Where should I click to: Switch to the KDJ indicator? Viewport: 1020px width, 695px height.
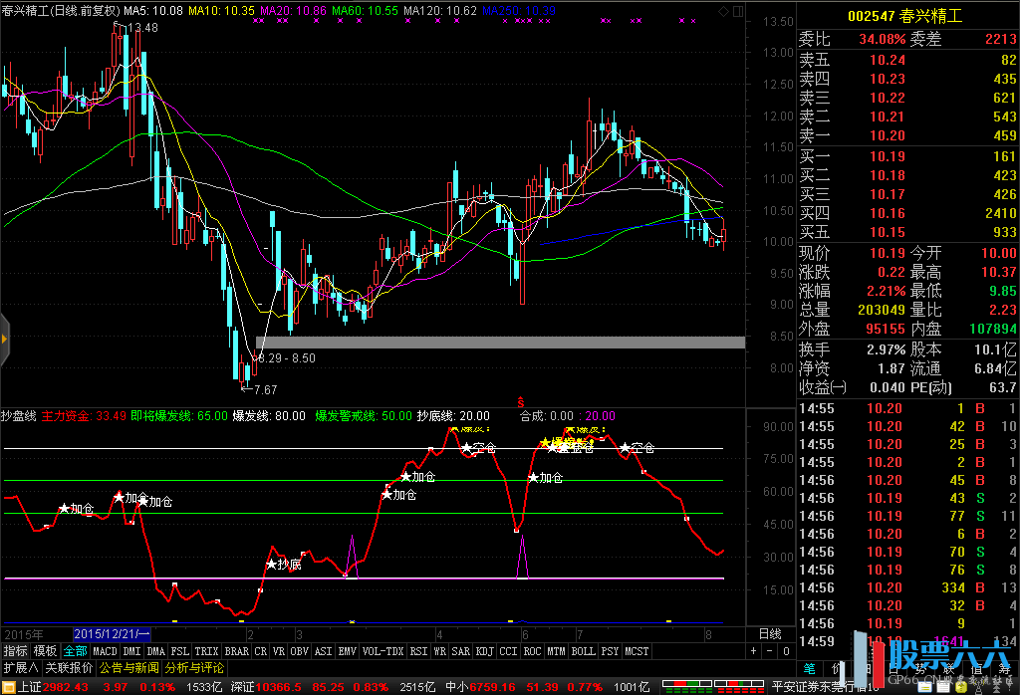[484, 651]
